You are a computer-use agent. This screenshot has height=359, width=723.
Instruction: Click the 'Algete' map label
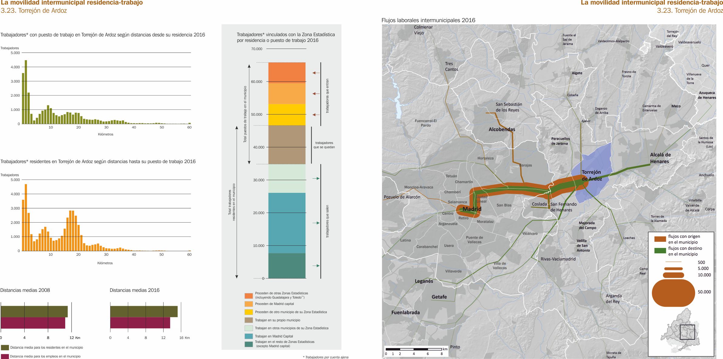577,73
